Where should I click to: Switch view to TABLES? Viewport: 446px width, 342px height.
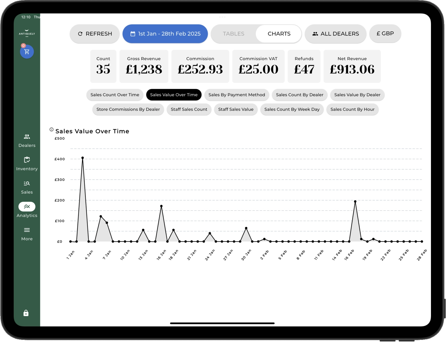point(234,34)
